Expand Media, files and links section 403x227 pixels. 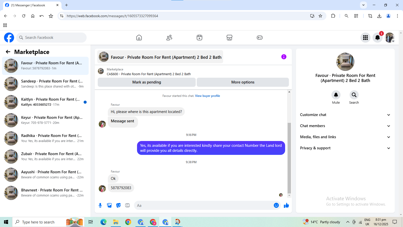[345, 137]
